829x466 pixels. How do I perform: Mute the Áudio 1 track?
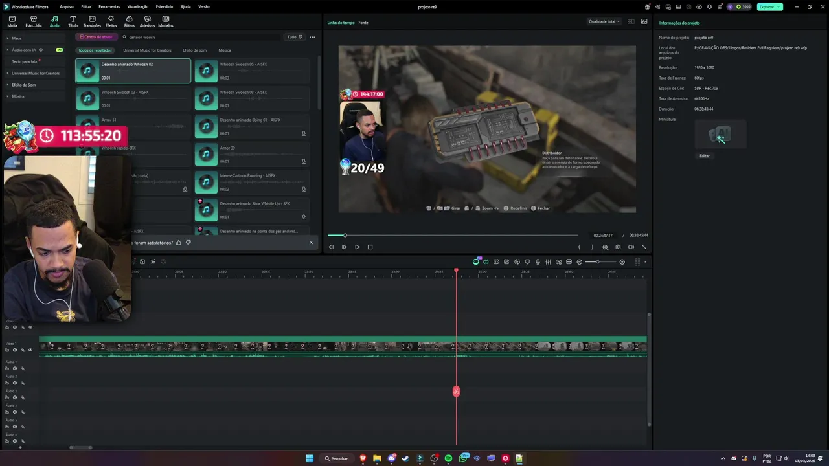[x=15, y=368]
